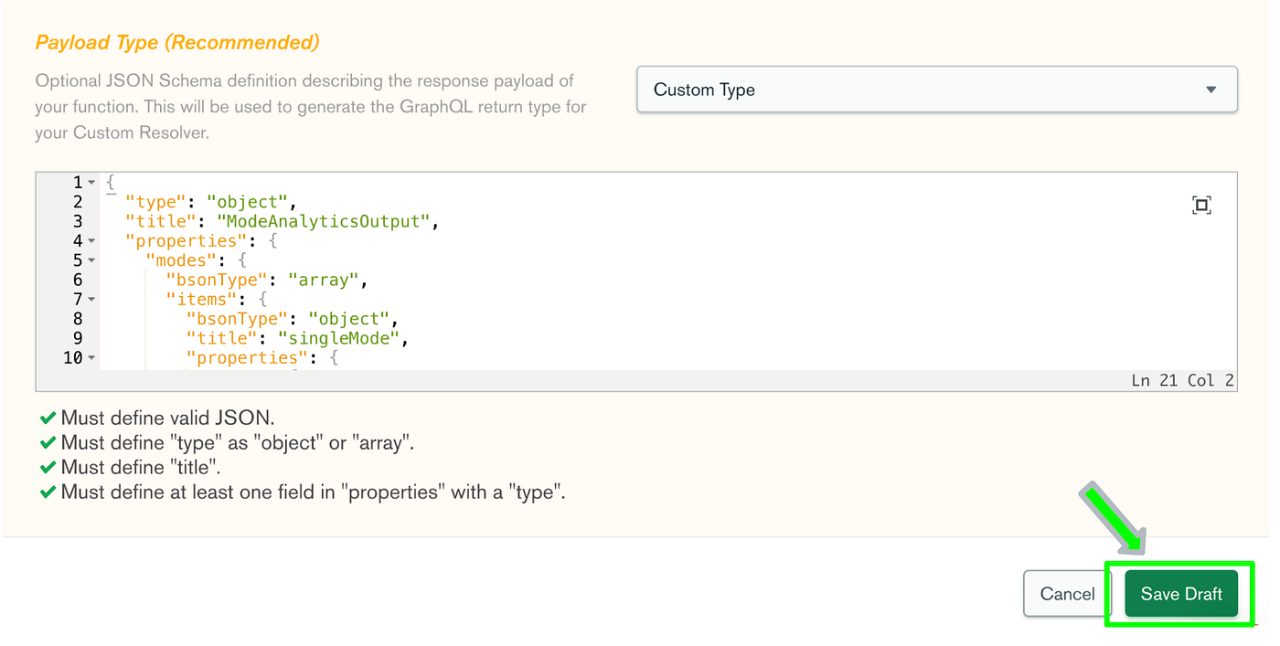Click checkmark beside the "properties" field rule
Screen dimensions: 1280x646
(48, 492)
